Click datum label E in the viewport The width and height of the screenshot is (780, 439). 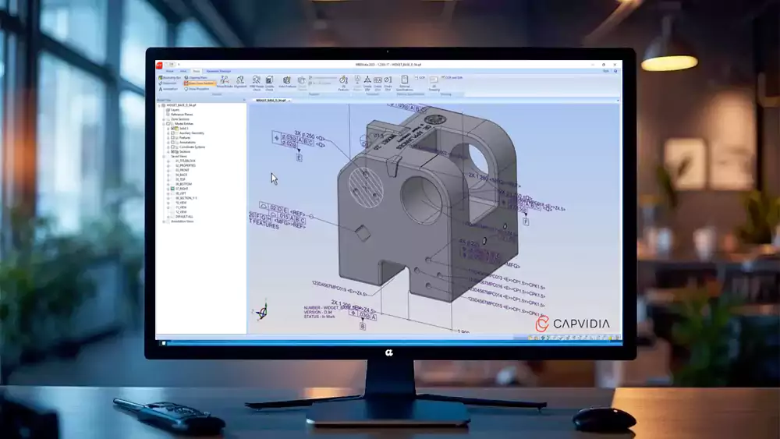click(x=299, y=158)
